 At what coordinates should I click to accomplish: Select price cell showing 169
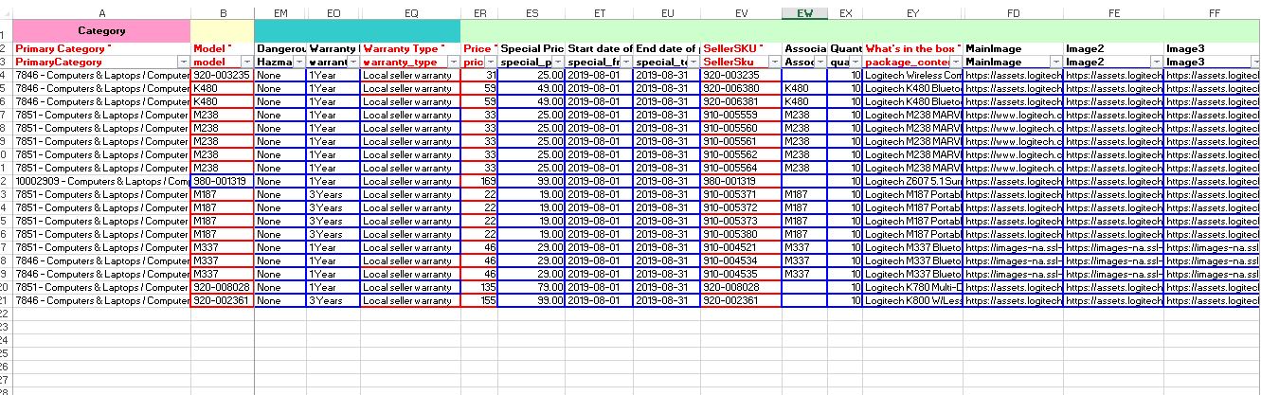[x=480, y=181]
